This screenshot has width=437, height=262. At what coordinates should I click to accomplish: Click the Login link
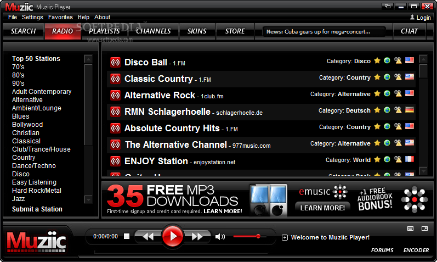click(424, 18)
